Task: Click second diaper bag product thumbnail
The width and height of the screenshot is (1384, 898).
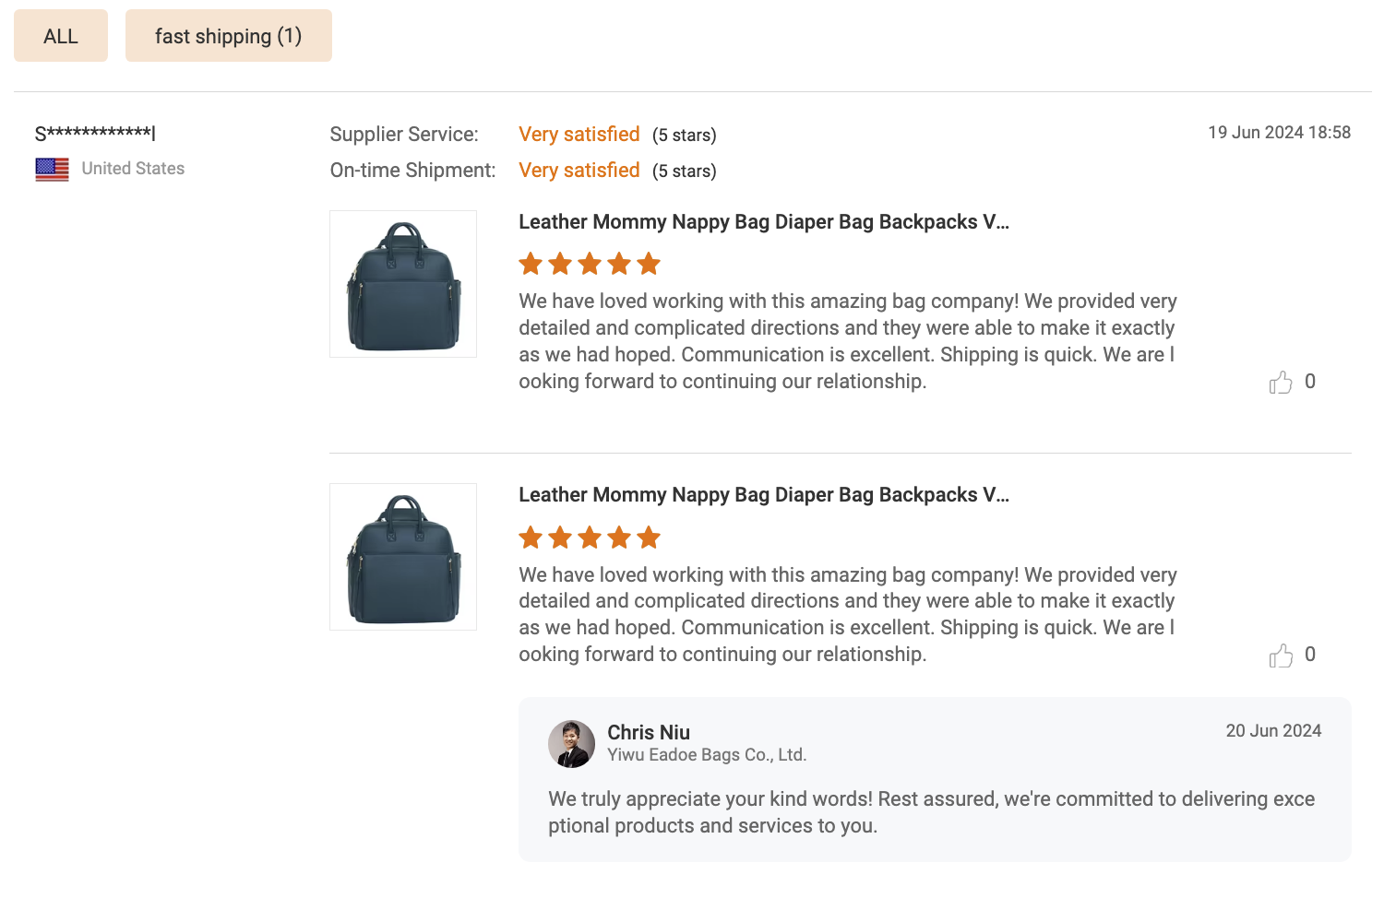Action: [403, 557]
